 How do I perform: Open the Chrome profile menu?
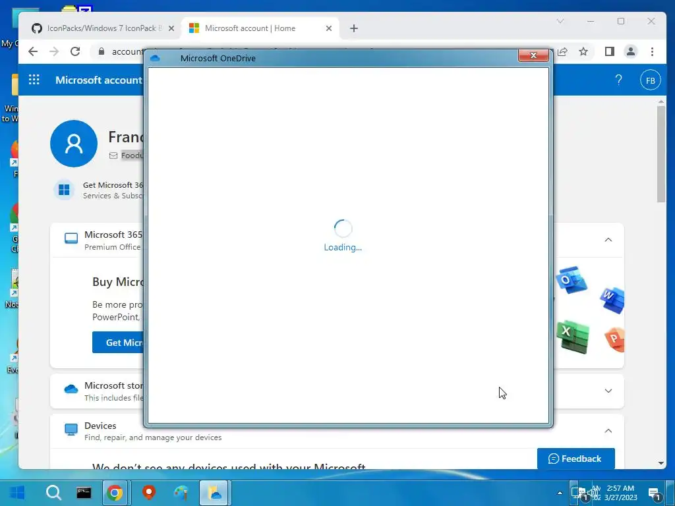(x=631, y=51)
